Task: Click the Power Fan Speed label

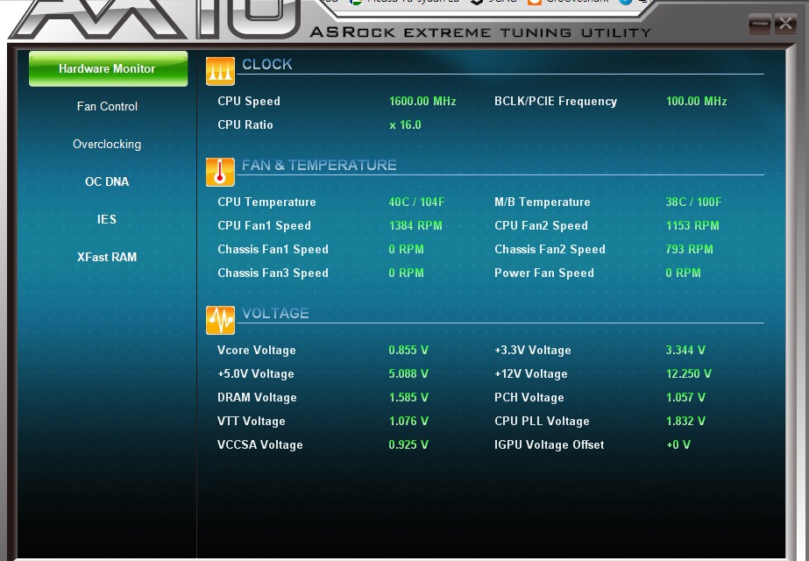Action: tap(544, 273)
